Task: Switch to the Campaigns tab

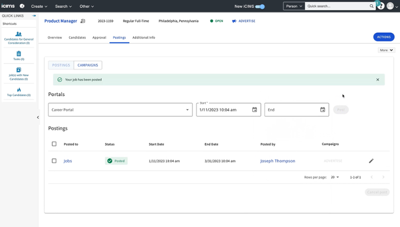Action: (x=87, y=65)
